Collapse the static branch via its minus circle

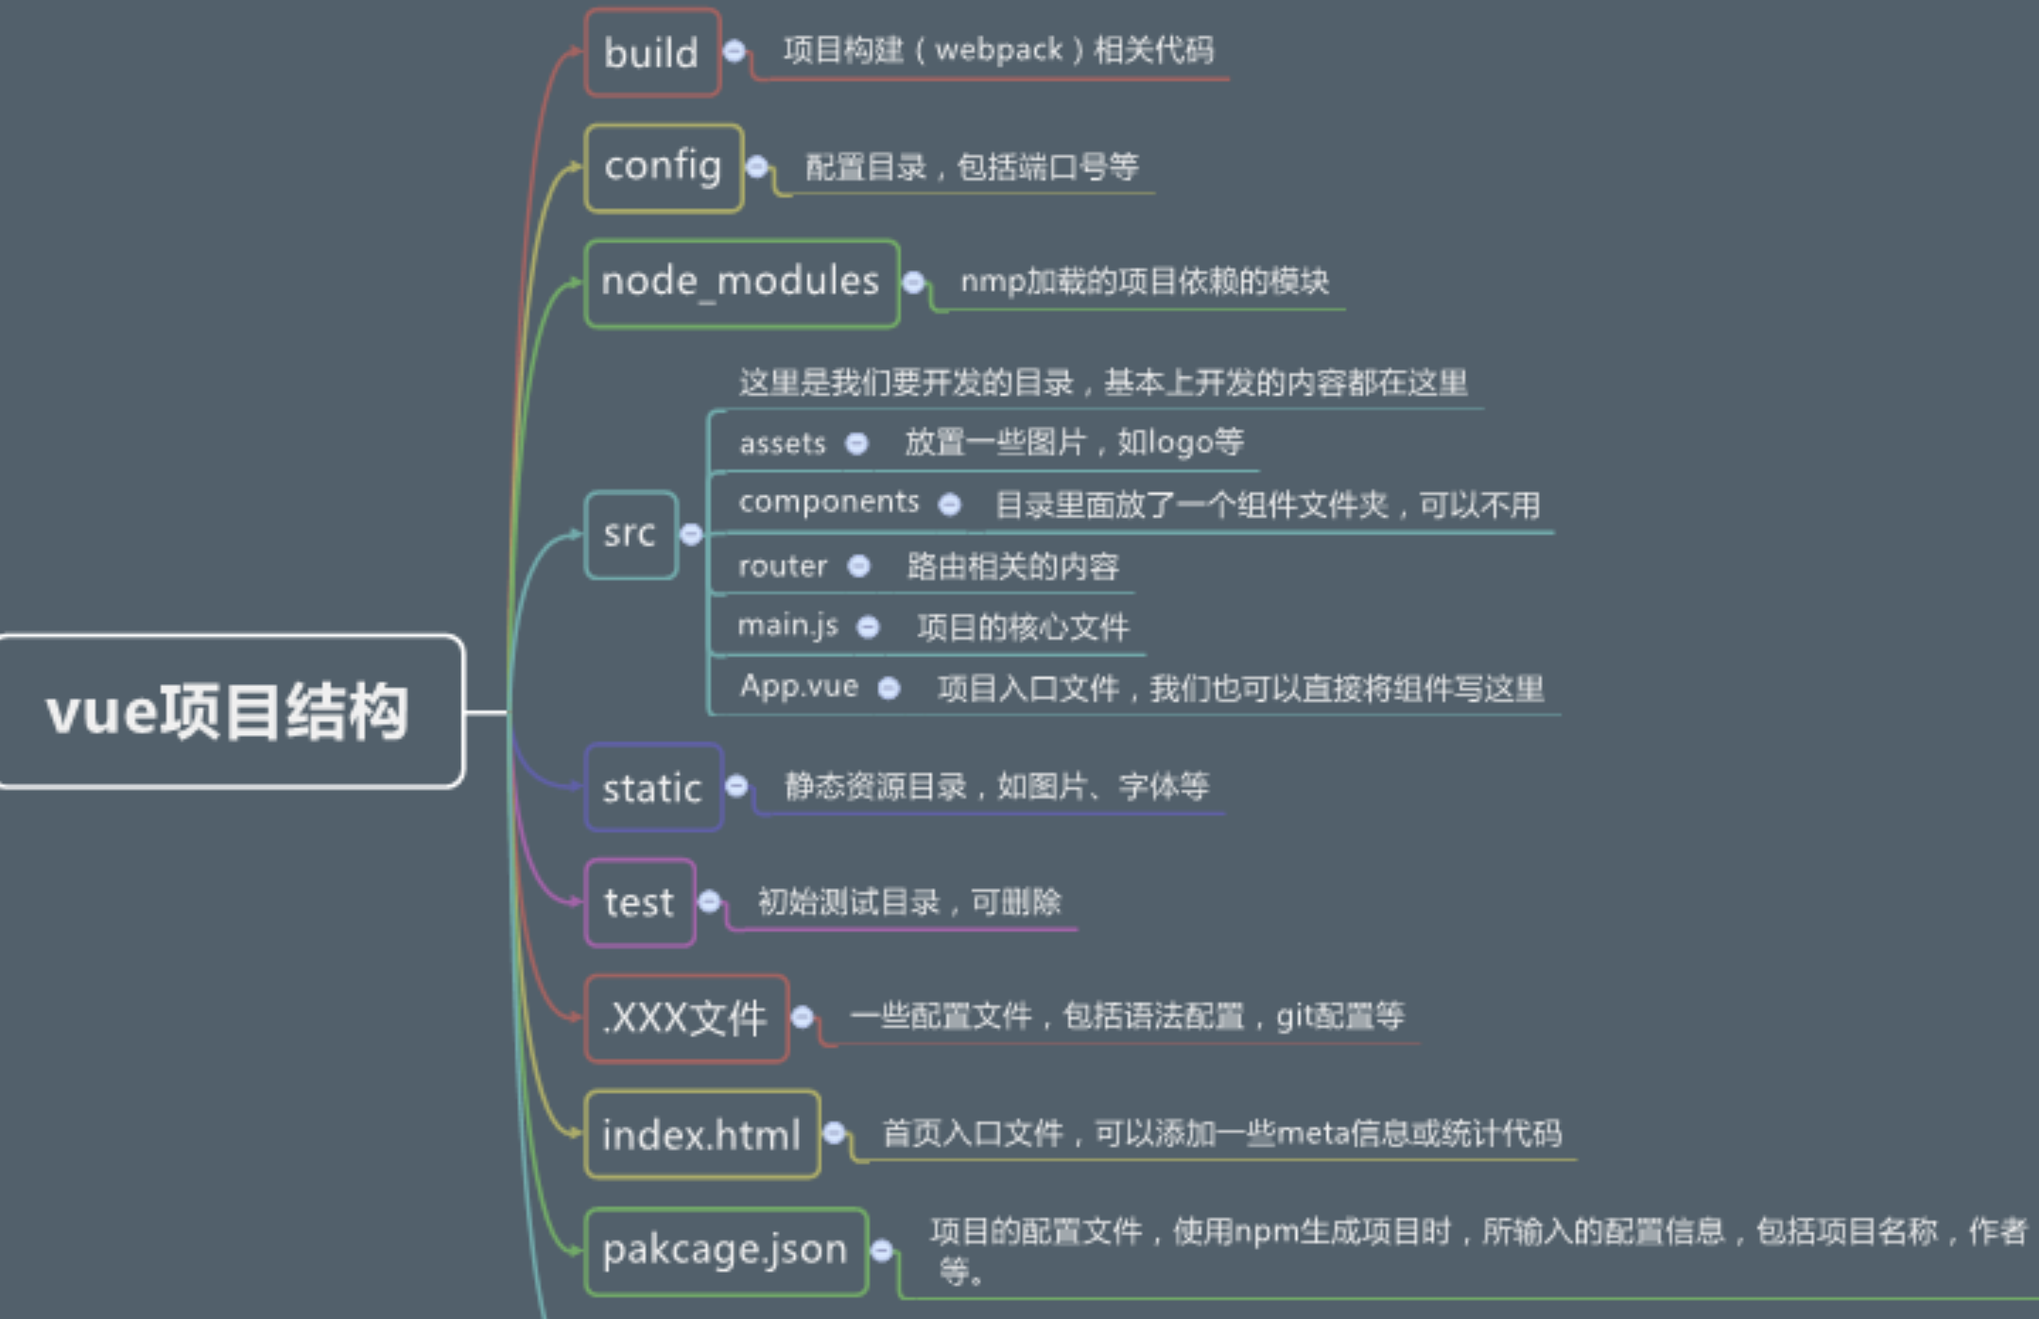coord(737,785)
